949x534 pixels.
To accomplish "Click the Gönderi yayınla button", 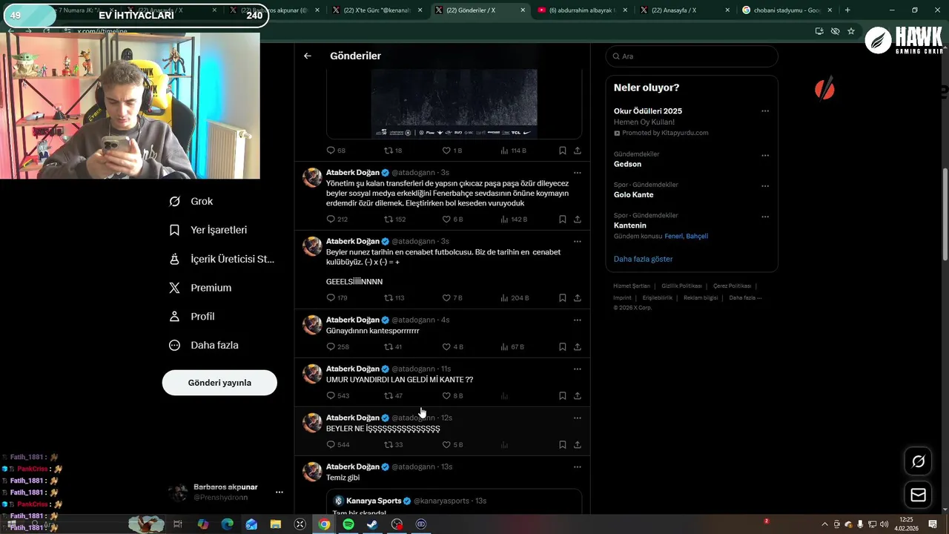I will click(219, 383).
